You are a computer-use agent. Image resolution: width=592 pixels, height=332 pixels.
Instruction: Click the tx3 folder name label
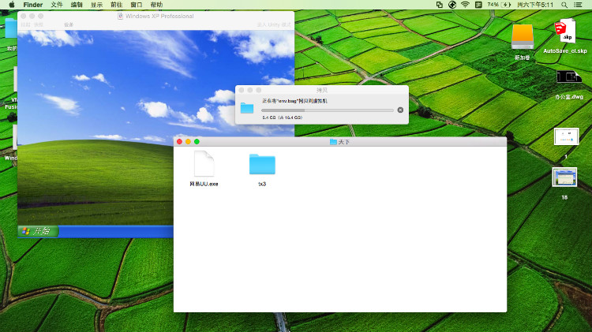(x=262, y=184)
